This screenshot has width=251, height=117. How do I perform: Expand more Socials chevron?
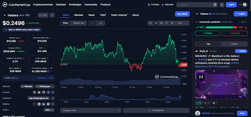point(53,92)
